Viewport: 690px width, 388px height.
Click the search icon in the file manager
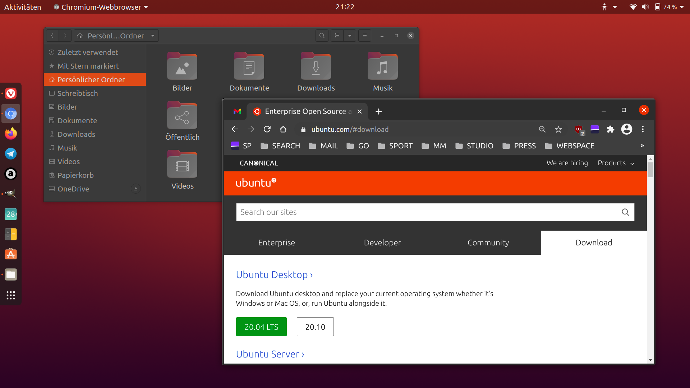(x=322, y=36)
